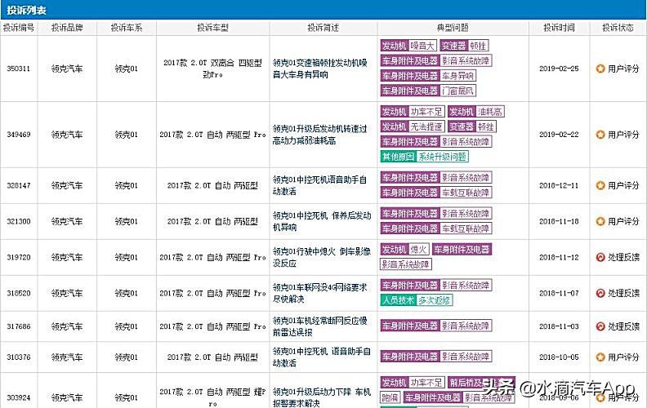The image size is (647, 408).
Task: Click the 投诉简述 column header
Action: click(x=323, y=28)
